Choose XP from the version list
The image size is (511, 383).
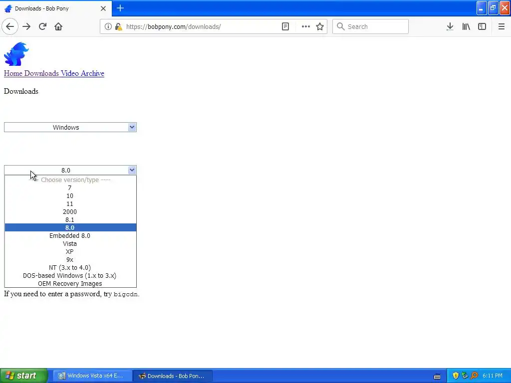click(x=70, y=252)
